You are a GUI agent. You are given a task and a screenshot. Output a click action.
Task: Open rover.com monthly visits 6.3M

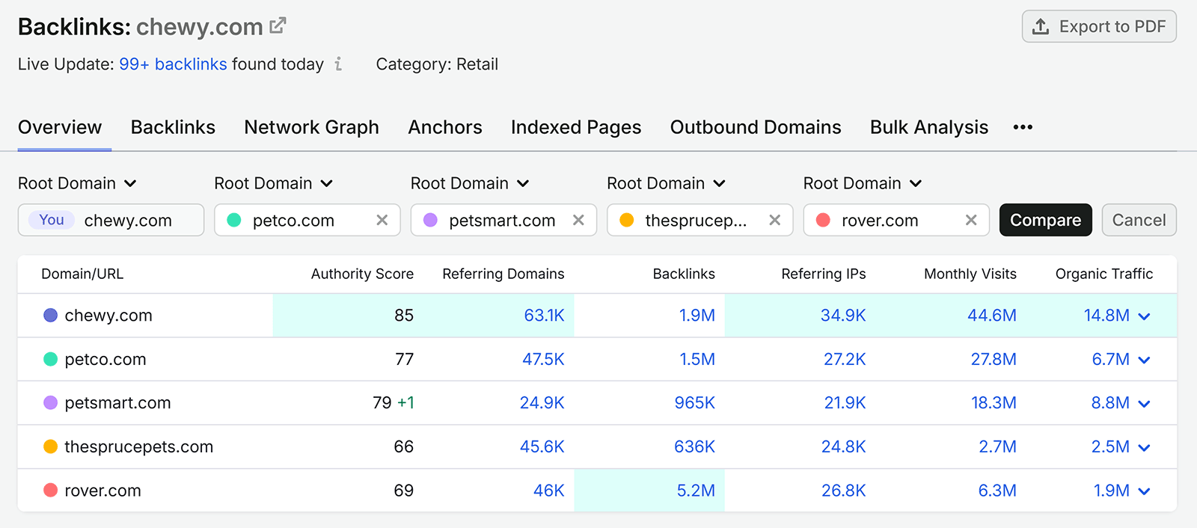pos(997,491)
